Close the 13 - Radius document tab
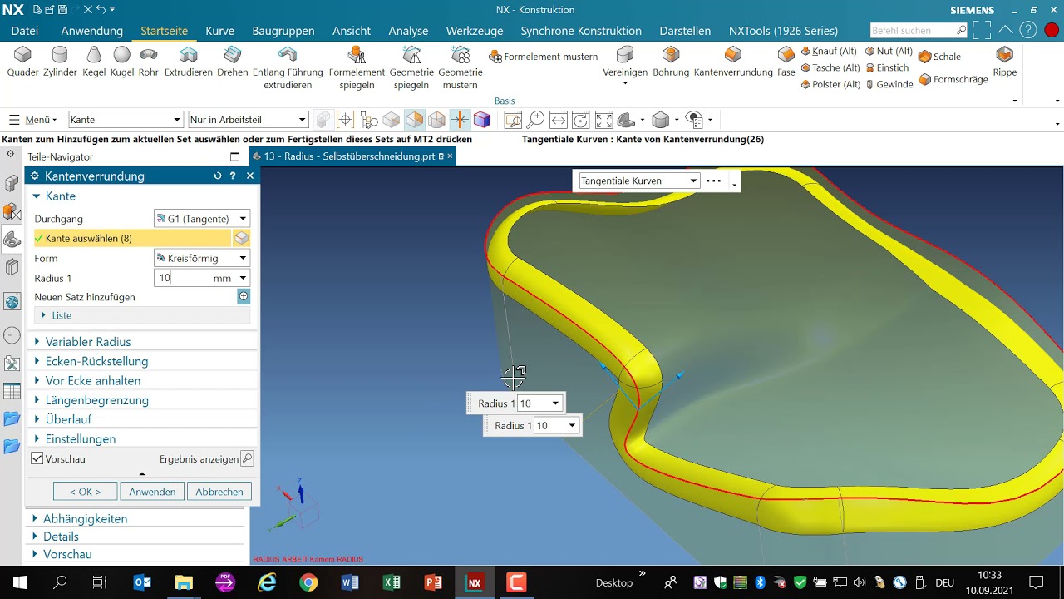The height and width of the screenshot is (599, 1064). [450, 156]
